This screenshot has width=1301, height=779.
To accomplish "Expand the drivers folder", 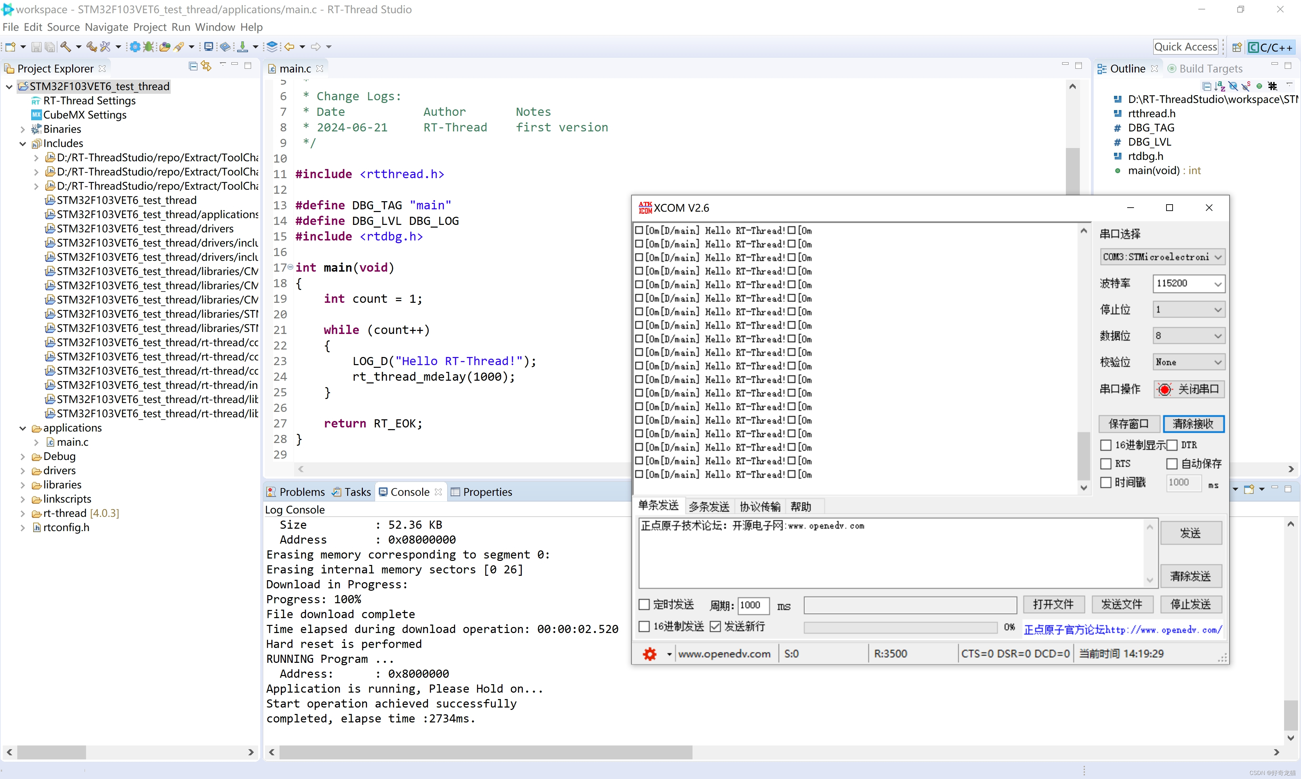I will point(23,471).
